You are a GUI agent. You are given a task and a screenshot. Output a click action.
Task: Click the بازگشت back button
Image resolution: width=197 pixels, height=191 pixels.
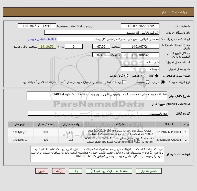click(x=59, y=171)
